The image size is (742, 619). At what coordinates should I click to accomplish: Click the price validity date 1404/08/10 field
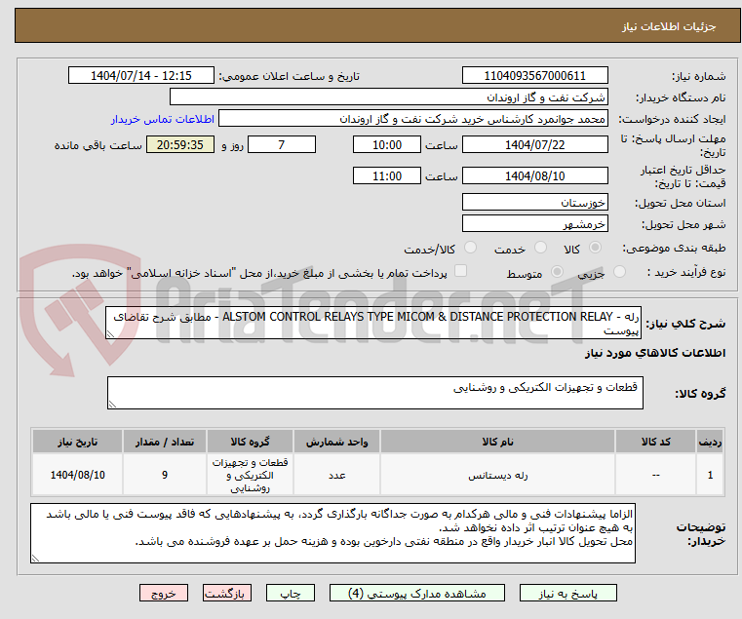pyautogui.click(x=534, y=176)
